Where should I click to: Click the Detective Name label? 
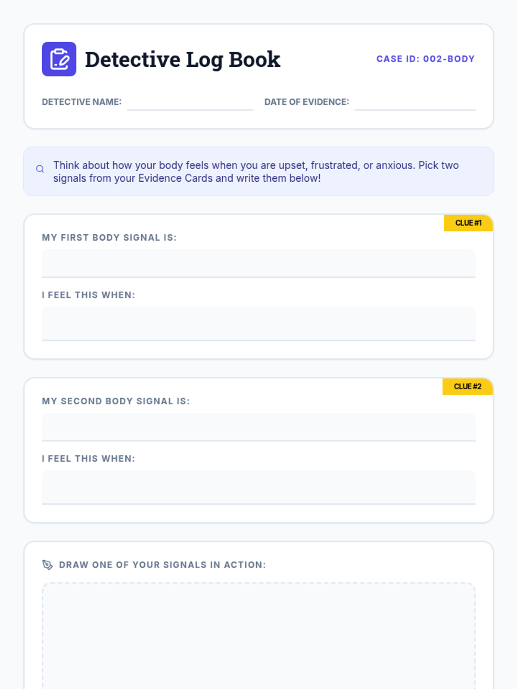(81, 102)
